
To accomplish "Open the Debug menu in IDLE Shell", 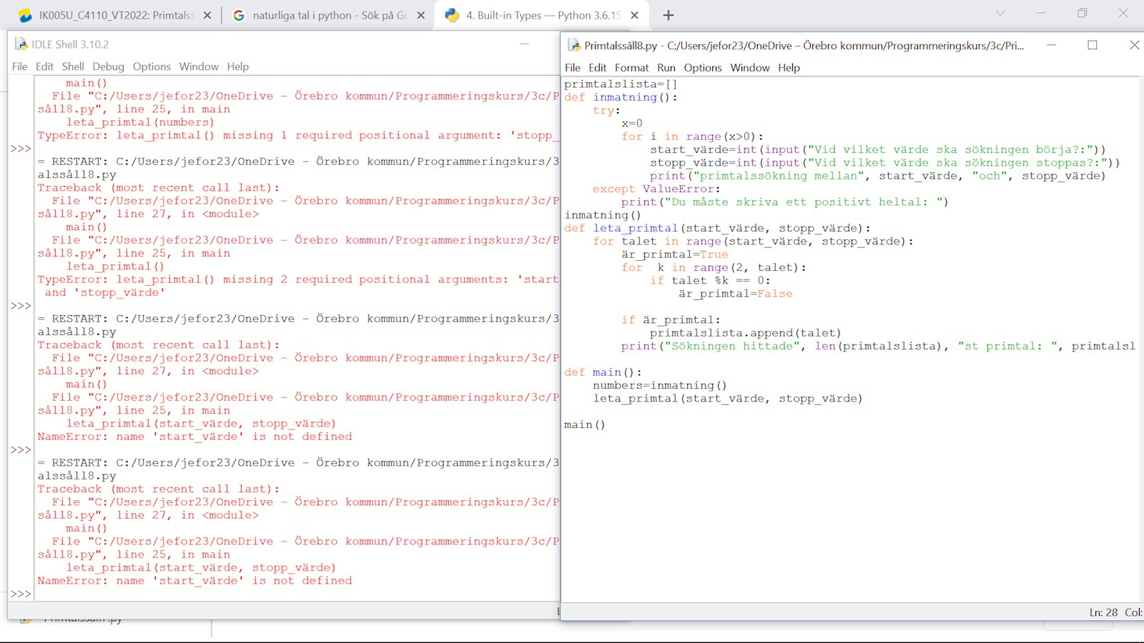I will (108, 66).
